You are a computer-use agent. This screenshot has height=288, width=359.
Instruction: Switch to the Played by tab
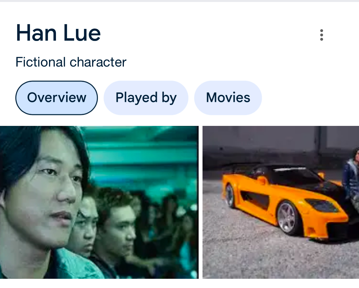(146, 98)
